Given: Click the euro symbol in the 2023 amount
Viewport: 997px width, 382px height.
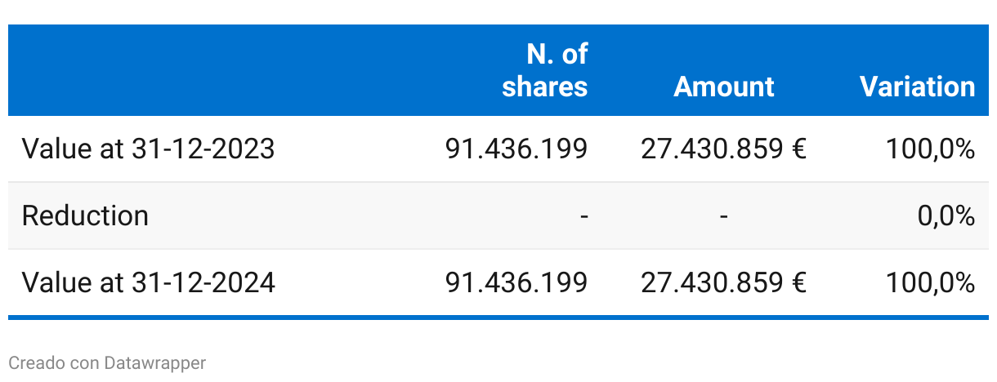Looking at the screenshot, I should 798,149.
